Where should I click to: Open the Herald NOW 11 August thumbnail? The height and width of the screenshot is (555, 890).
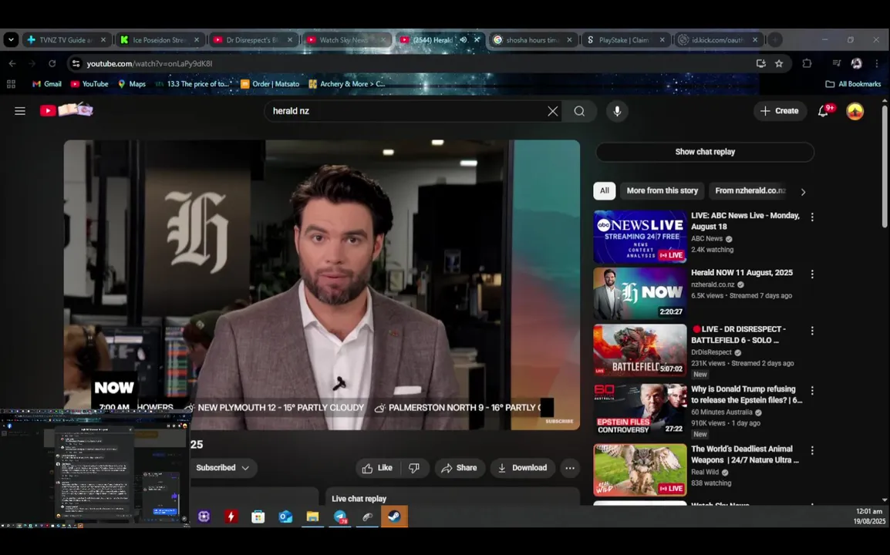click(639, 294)
